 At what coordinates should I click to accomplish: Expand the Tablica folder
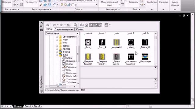[x=57, y=46]
